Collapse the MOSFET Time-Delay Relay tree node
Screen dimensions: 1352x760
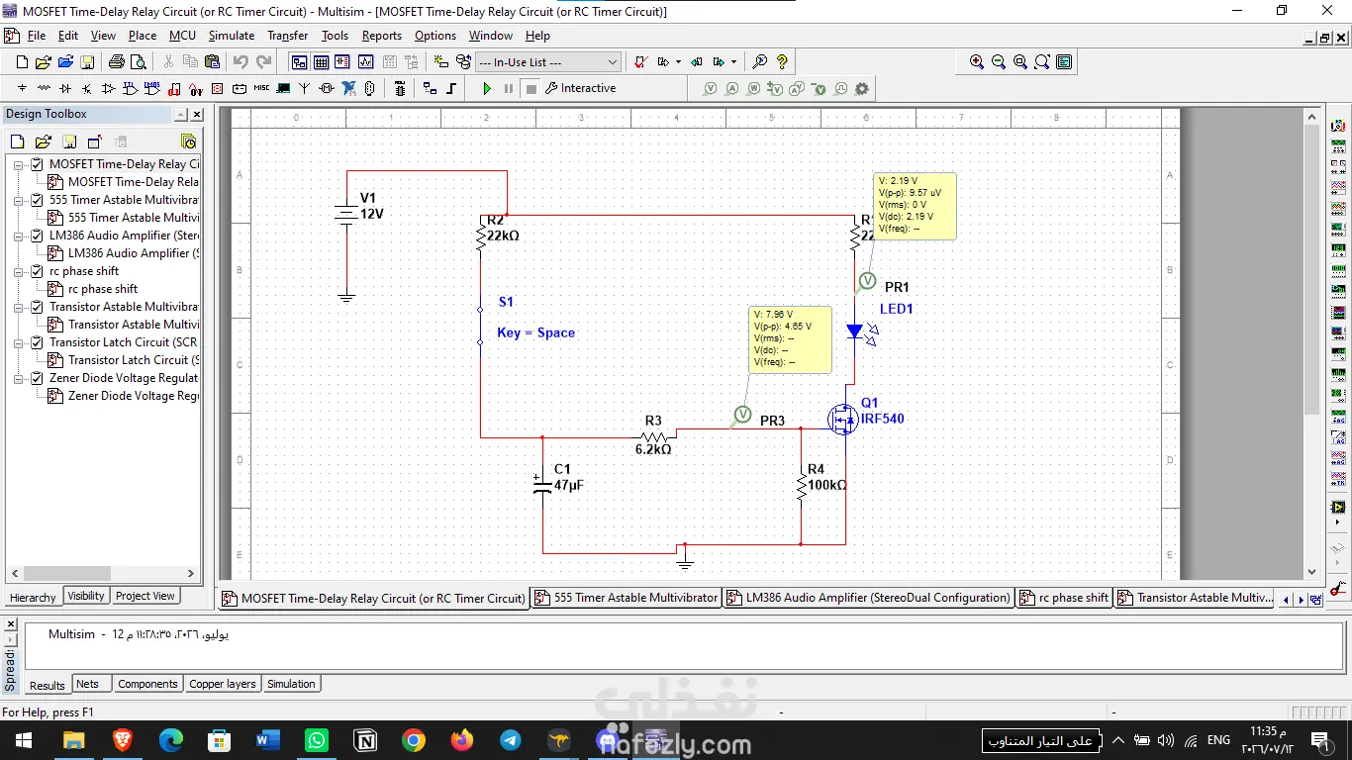tap(19, 164)
